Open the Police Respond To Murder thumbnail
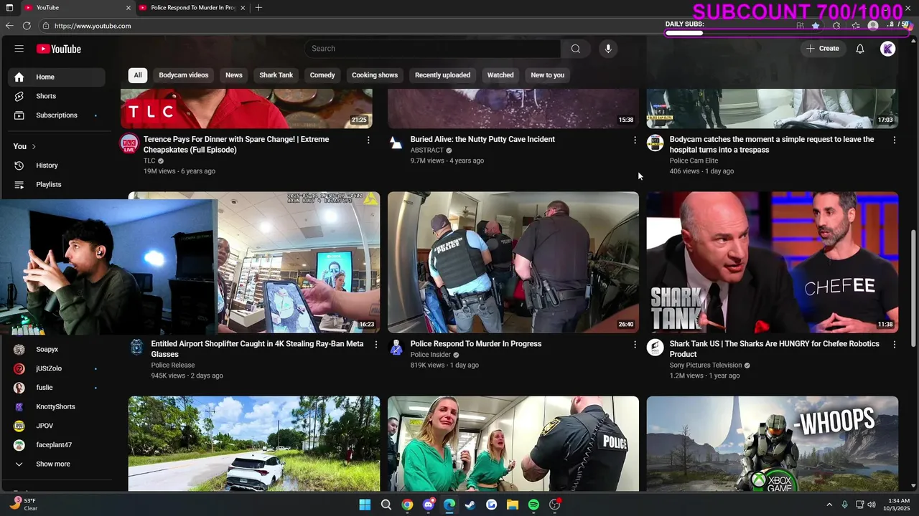 point(513,262)
